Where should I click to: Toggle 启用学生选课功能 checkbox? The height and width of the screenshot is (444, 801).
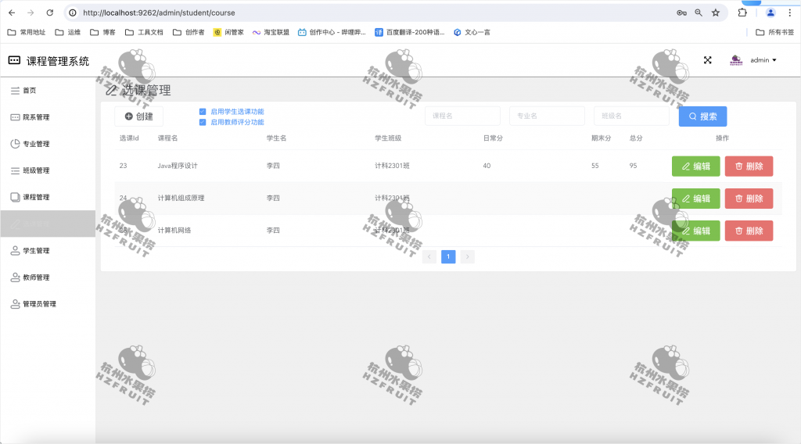pos(203,111)
